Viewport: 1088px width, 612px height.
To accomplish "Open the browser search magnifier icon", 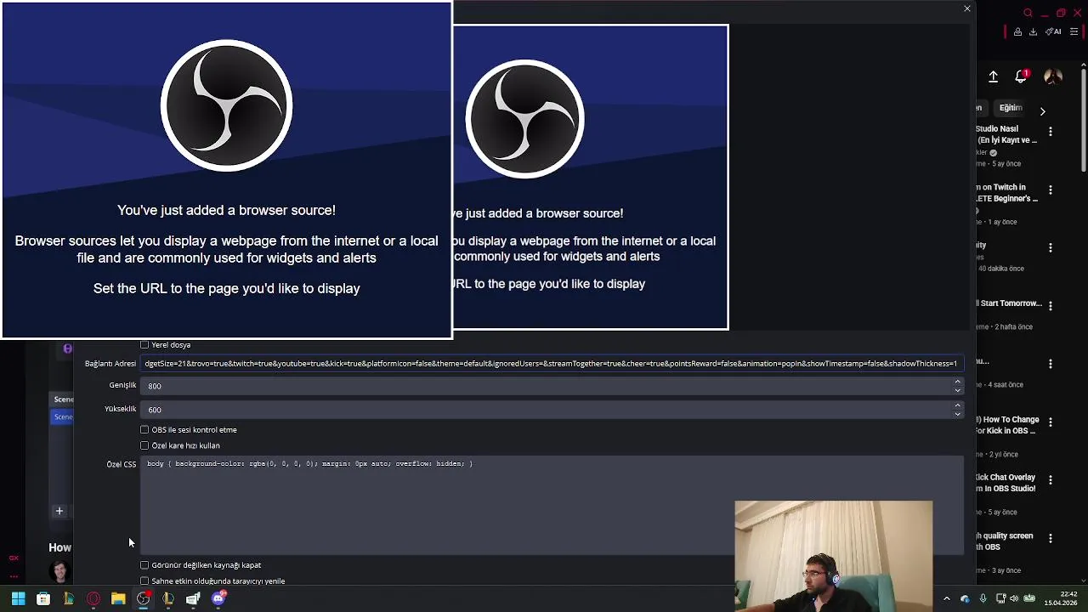I will click(x=1028, y=13).
